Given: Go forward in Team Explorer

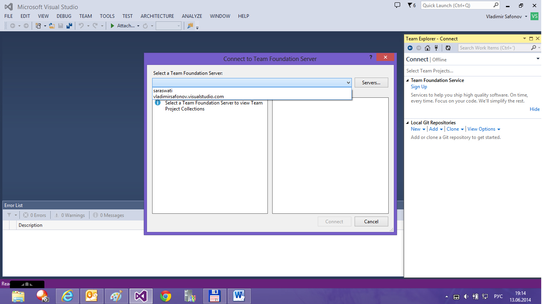Looking at the screenshot, I should [419, 48].
